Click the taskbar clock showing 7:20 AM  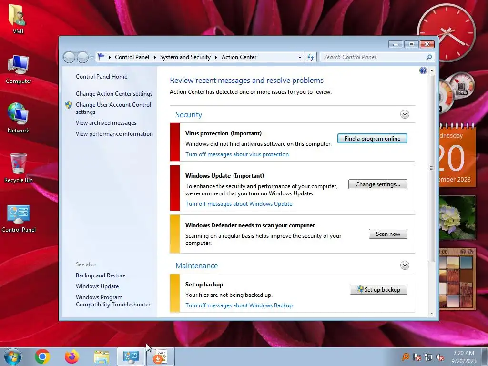coord(464,357)
